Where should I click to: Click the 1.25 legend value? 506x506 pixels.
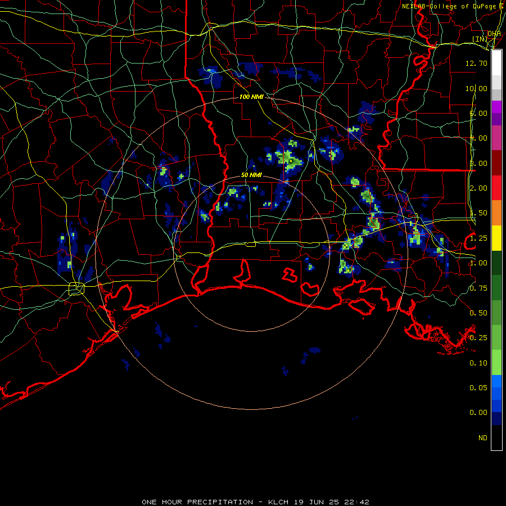coord(478,238)
